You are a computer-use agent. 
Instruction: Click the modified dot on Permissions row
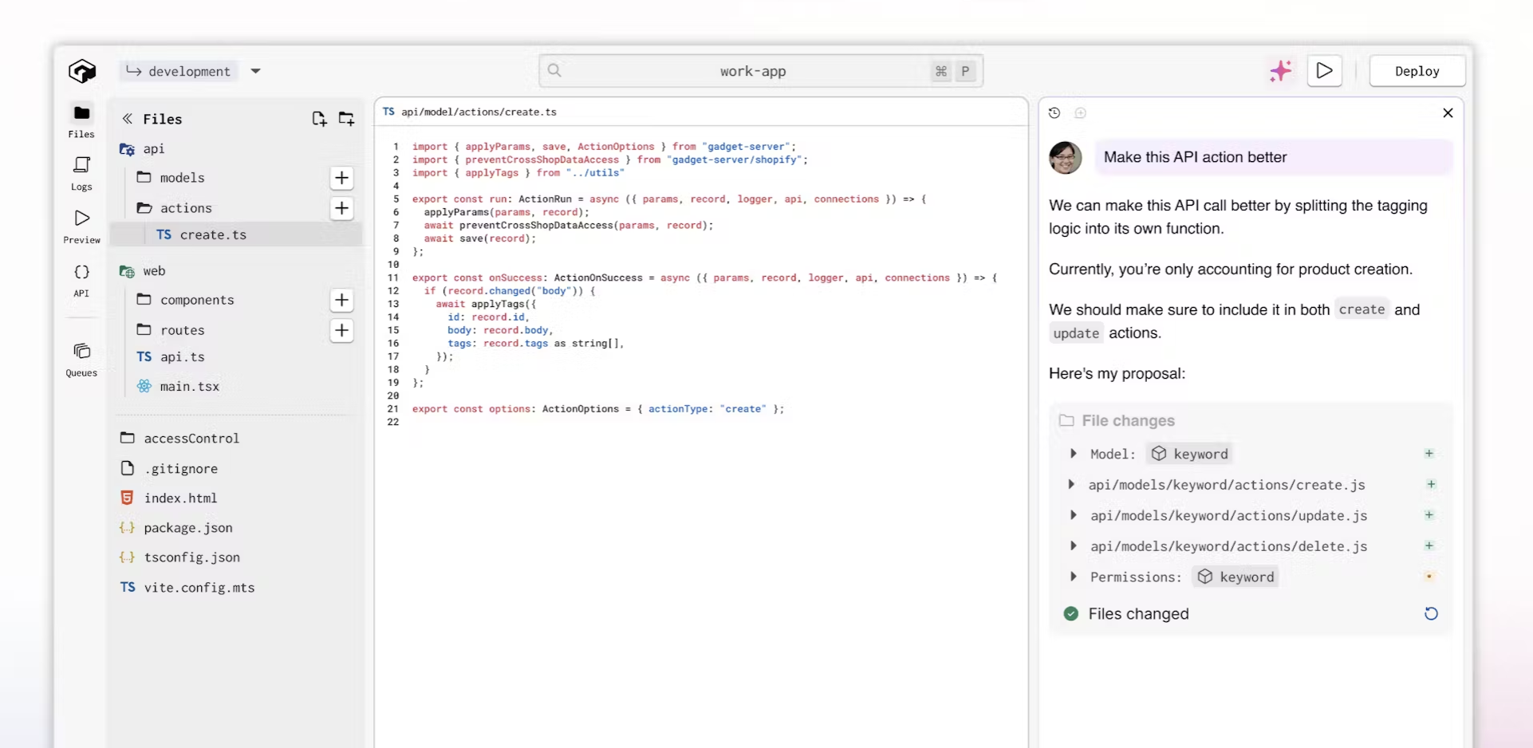click(1429, 577)
